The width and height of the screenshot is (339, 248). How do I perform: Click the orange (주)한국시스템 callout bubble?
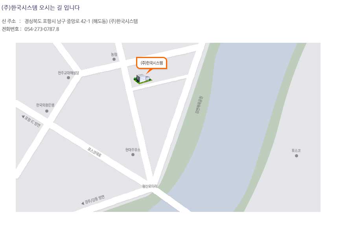tap(151, 63)
